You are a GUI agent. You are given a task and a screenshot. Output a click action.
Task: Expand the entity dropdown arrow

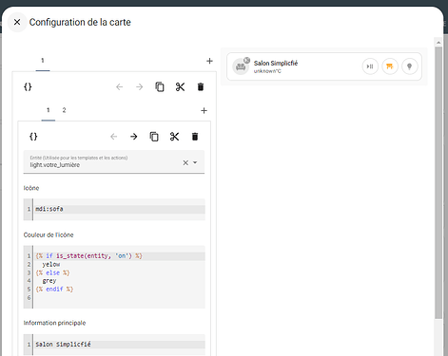click(195, 162)
